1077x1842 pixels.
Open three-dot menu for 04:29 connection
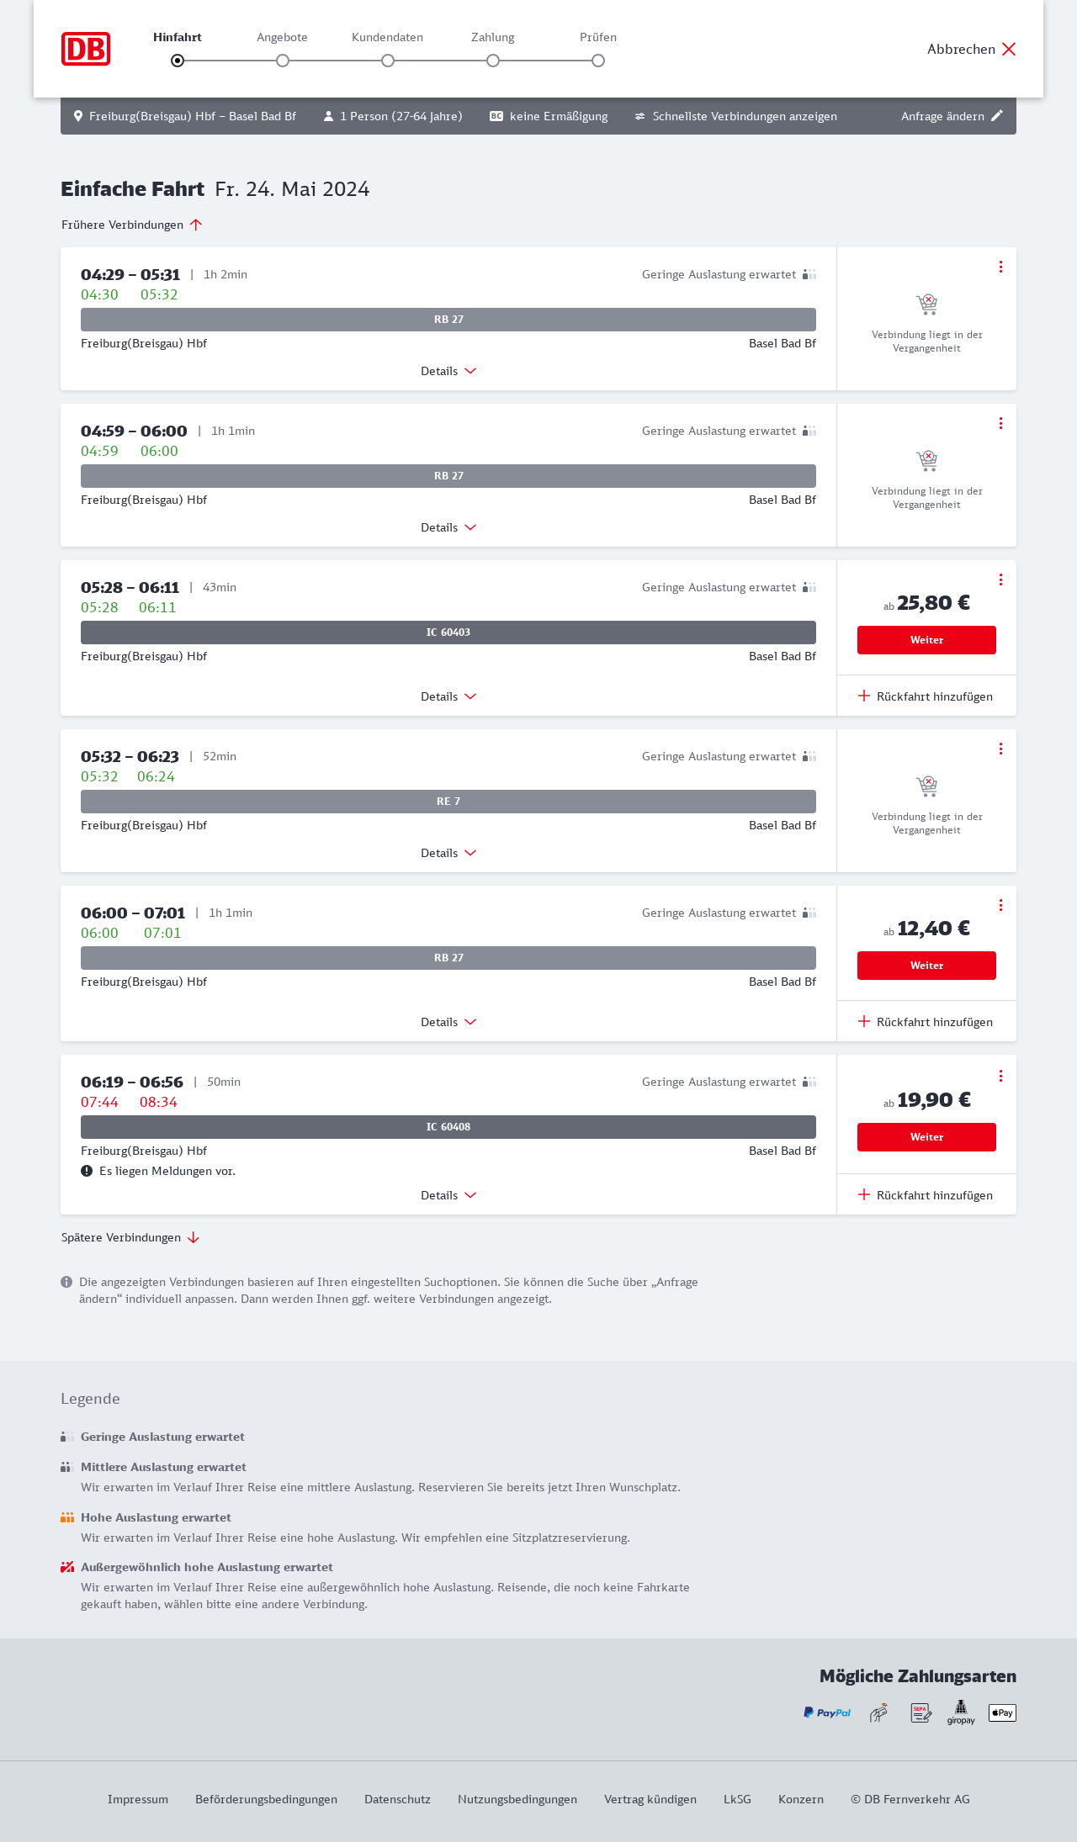tap(1000, 267)
